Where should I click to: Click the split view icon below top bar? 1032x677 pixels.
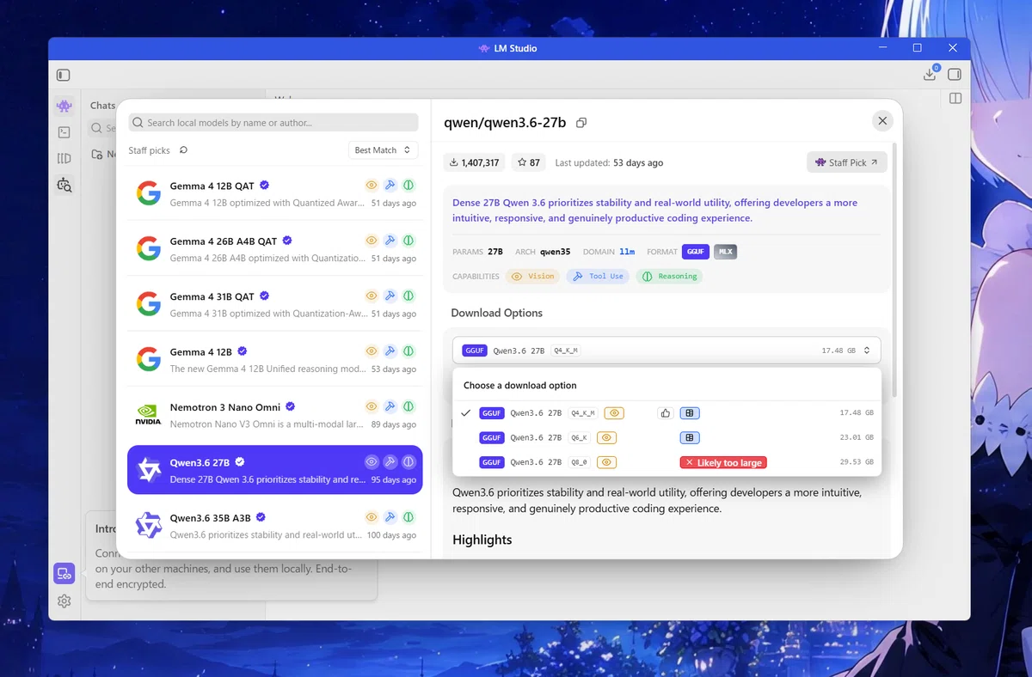tap(955, 99)
